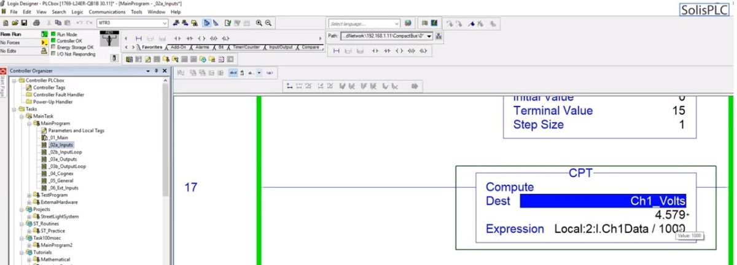Click the globe icon beside the language selector
Viewport: 737px width, 265px height.
pyautogui.click(x=408, y=23)
